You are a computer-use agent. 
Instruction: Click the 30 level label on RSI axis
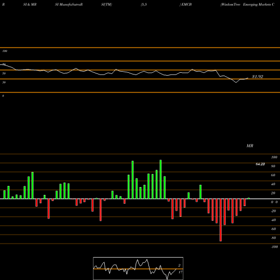(x=4, y=82)
